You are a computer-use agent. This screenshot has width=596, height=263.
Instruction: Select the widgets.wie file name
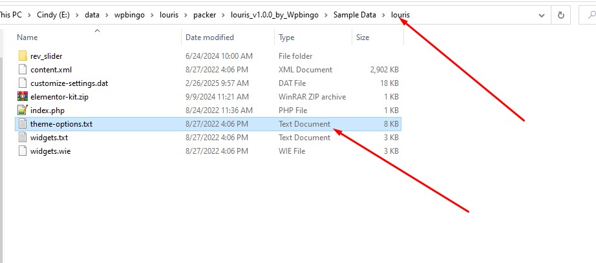[50, 151]
